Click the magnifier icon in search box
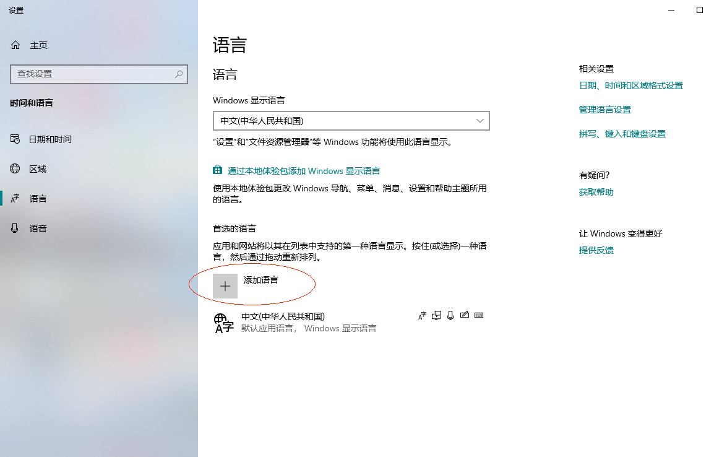 pos(179,74)
